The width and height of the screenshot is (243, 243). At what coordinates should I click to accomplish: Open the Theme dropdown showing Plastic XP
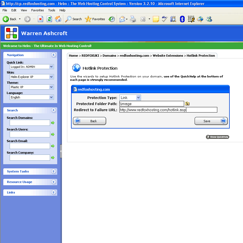(32, 87)
